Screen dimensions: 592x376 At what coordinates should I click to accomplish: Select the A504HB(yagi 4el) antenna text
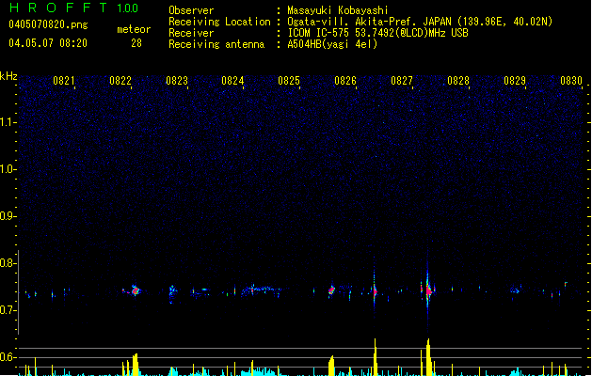point(332,44)
